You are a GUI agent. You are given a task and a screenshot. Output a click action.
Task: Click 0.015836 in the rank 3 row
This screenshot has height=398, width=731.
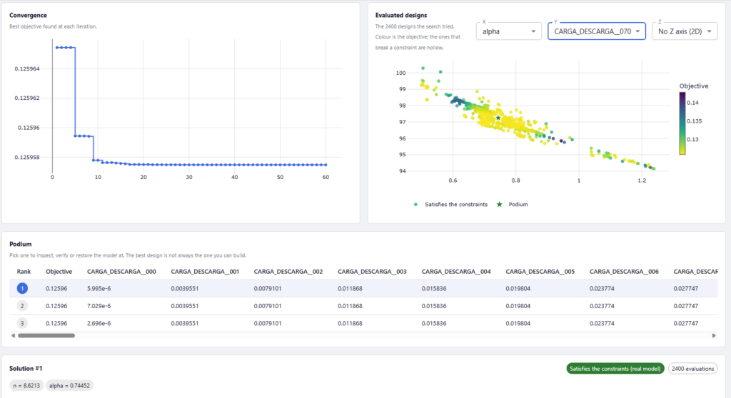coord(433,323)
